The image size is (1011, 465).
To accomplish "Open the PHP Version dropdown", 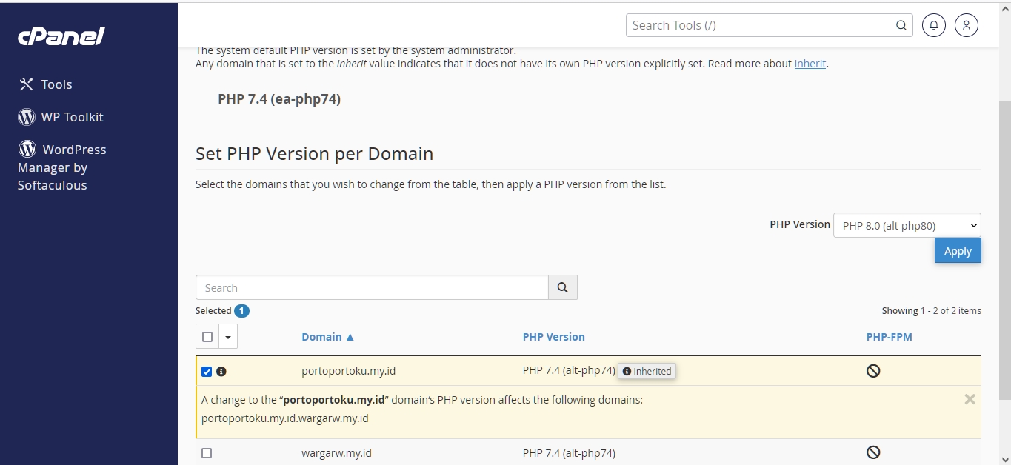I will point(907,225).
